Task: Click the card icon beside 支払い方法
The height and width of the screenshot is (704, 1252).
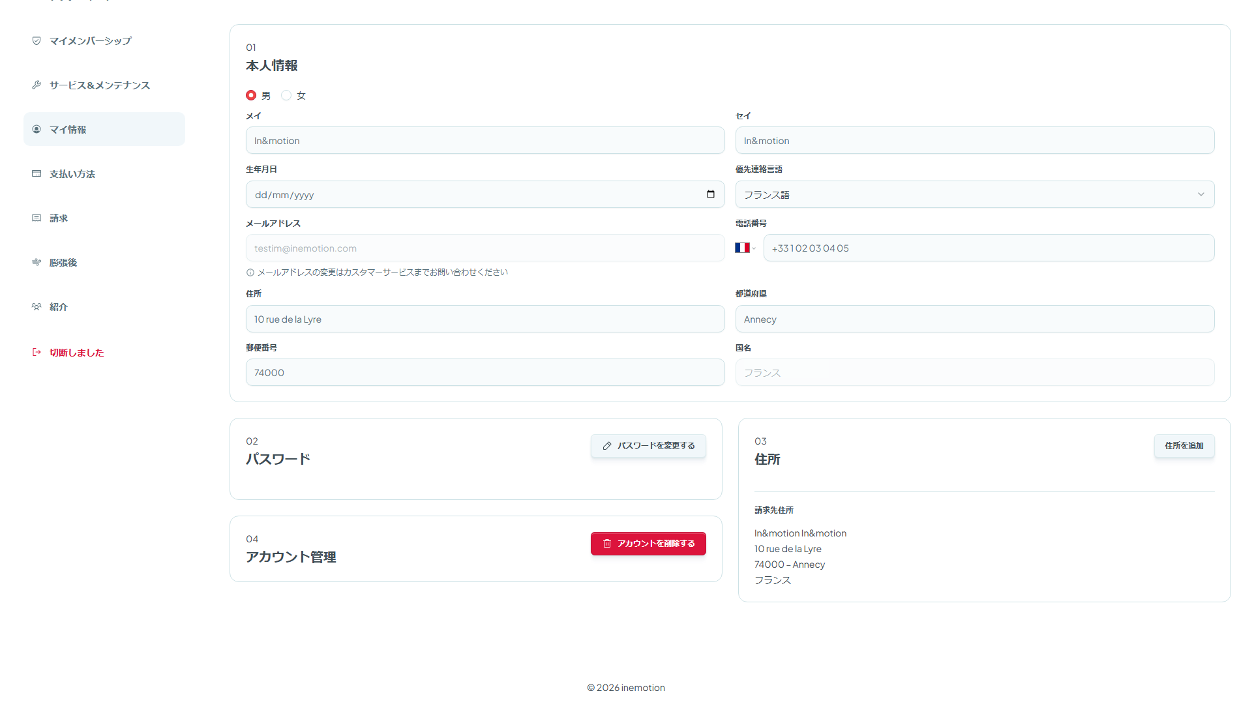Action: point(37,173)
